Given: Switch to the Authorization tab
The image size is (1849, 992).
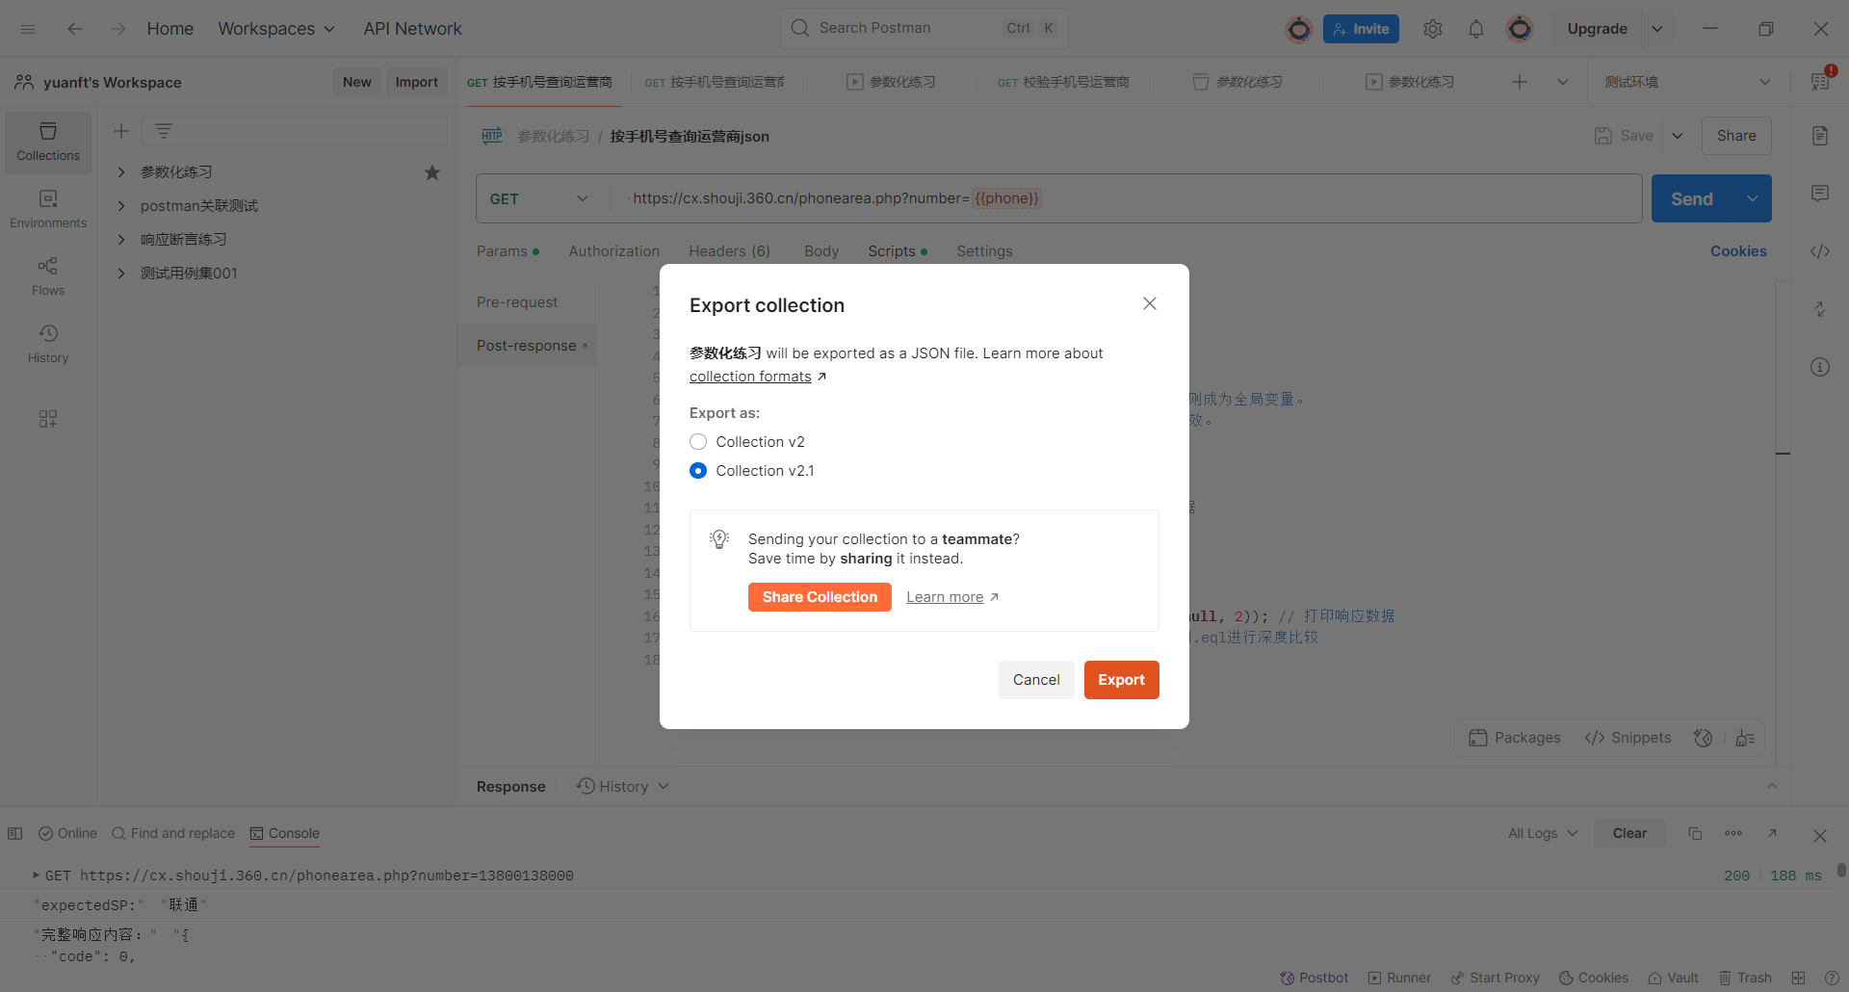Looking at the screenshot, I should tap(614, 251).
